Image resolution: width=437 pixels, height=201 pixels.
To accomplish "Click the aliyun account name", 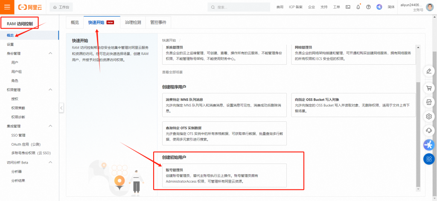I will pyautogui.click(x=412, y=5).
